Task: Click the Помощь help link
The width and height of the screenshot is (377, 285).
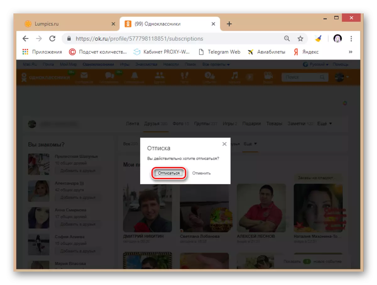Action: point(341,64)
